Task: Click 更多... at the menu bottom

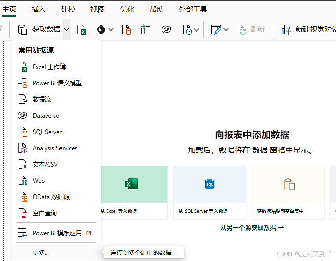Action: coord(56,253)
